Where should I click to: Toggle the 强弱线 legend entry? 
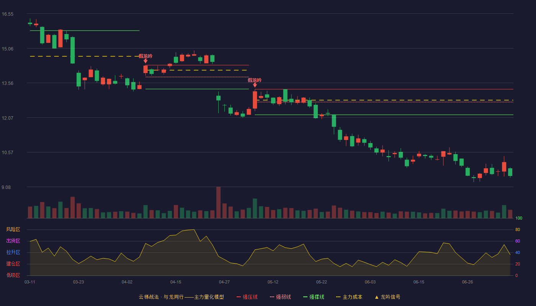coord(280,297)
